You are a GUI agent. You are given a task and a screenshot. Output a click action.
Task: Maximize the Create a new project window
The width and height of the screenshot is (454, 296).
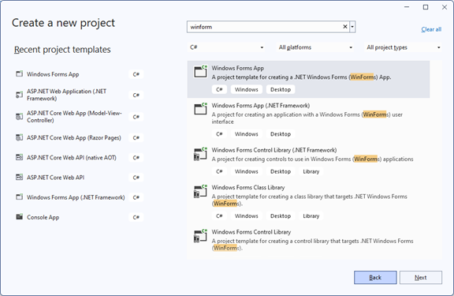pyautogui.click(x=426, y=7)
